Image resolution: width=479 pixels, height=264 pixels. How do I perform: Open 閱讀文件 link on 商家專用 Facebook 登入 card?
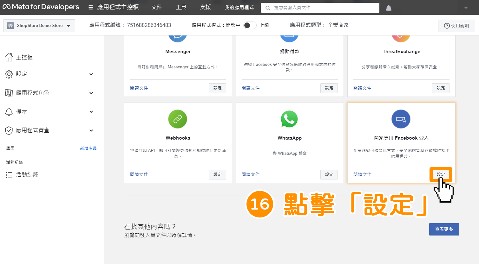(362, 174)
